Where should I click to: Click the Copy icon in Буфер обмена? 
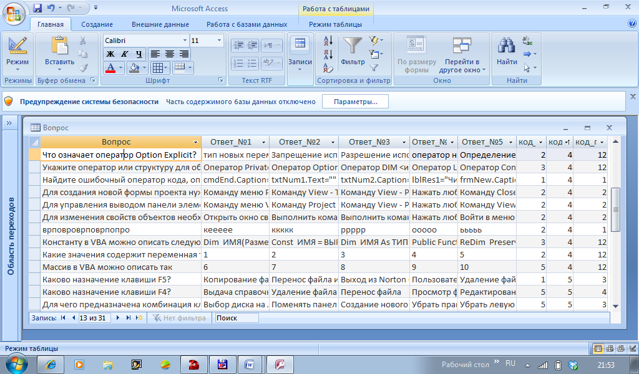(83, 54)
